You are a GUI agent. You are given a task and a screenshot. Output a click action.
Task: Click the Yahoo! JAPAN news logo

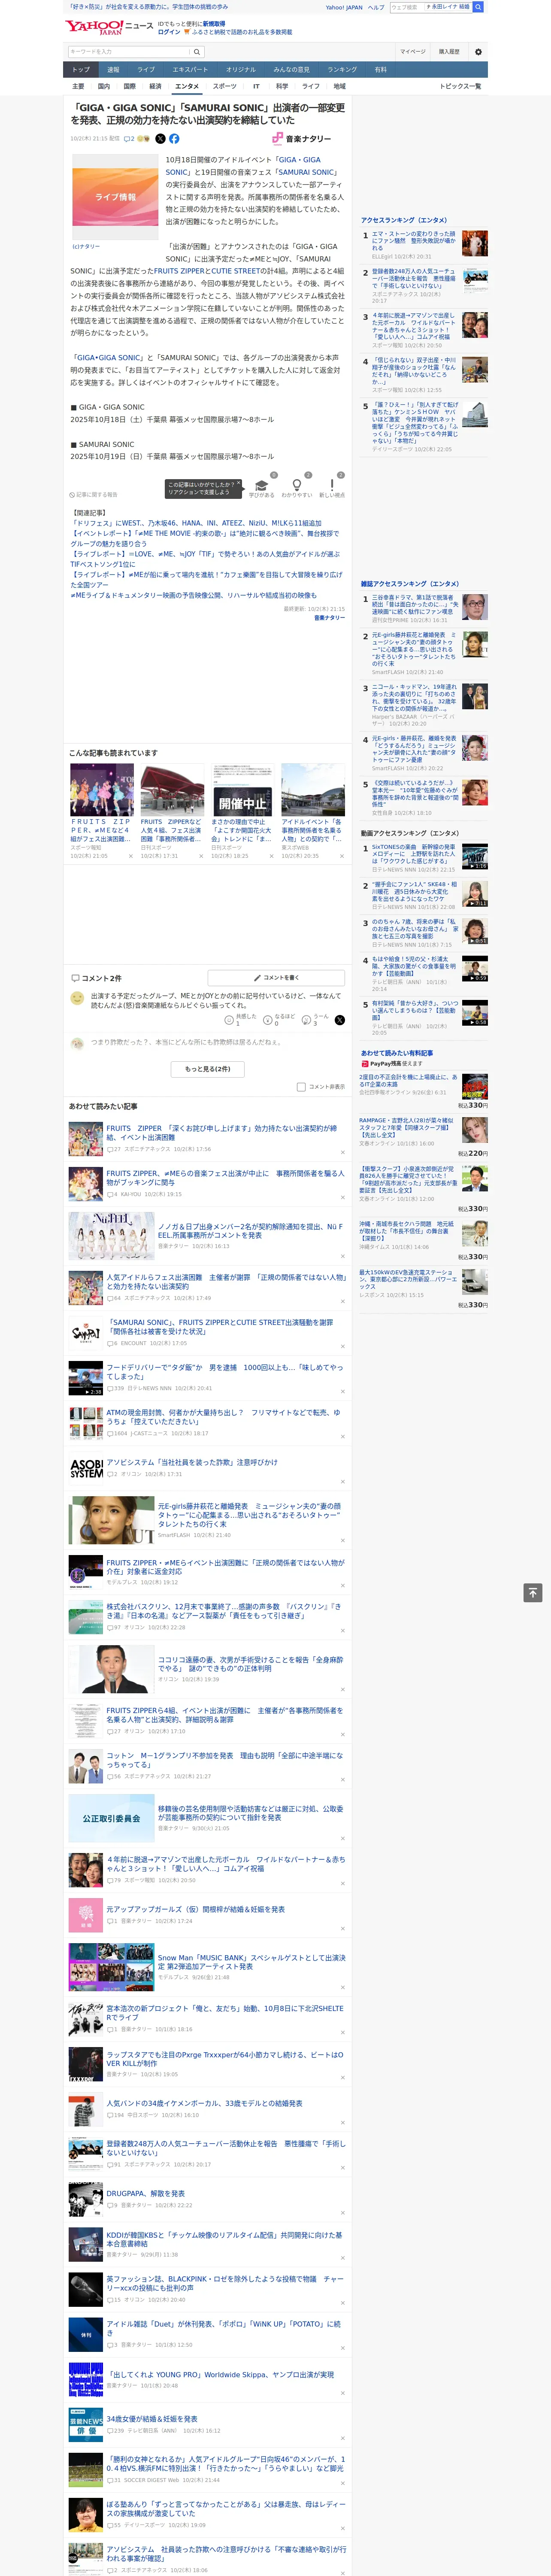tap(109, 27)
